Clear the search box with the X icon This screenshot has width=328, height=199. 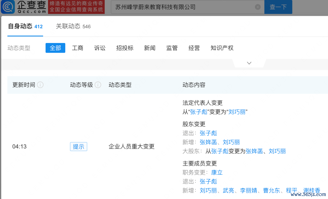(258, 7)
